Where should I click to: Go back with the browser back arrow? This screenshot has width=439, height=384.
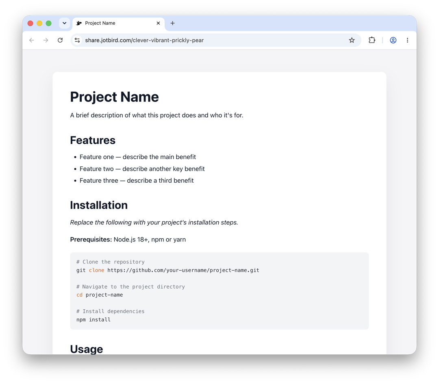[x=32, y=40]
